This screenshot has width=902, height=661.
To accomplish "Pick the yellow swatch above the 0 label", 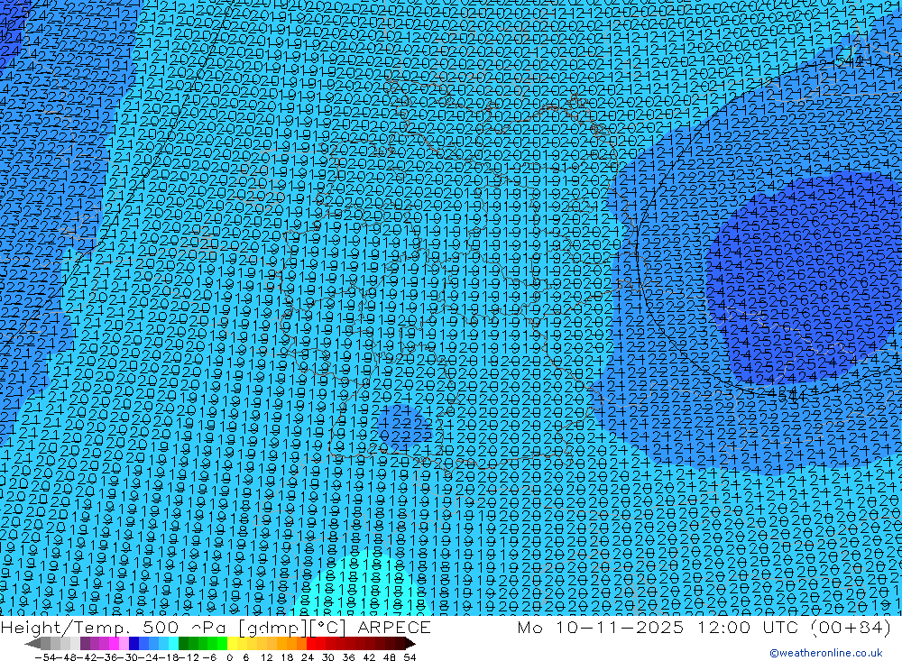I will click(232, 643).
